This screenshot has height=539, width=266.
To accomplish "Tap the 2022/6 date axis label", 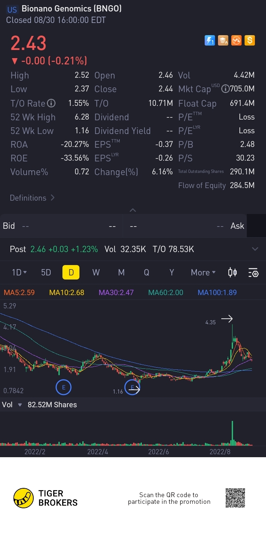I will [158, 452].
